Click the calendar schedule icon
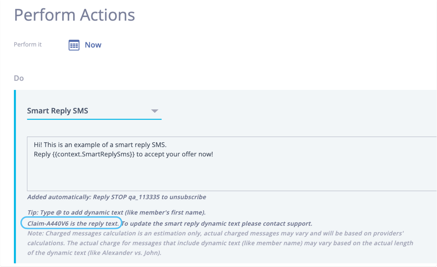The height and width of the screenshot is (267, 437). point(74,45)
